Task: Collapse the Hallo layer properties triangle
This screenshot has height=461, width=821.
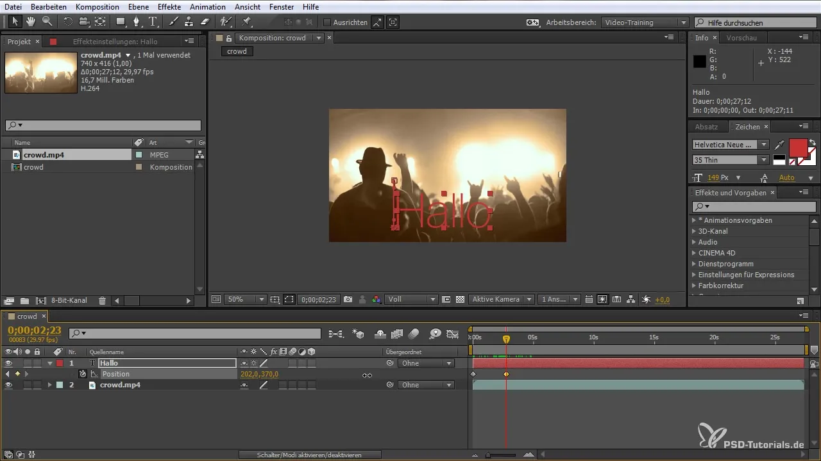Action: pos(50,363)
